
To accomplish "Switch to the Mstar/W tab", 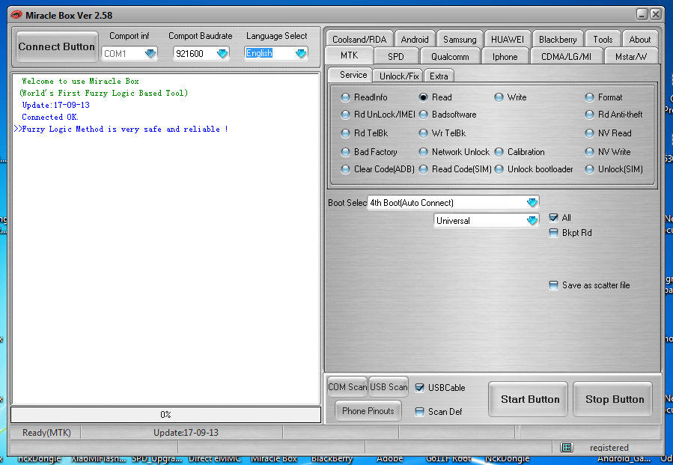I will point(631,56).
